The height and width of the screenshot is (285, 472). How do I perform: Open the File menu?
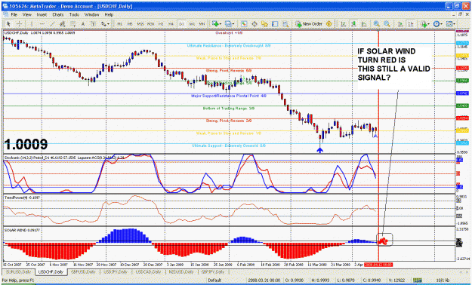[14, 14]
